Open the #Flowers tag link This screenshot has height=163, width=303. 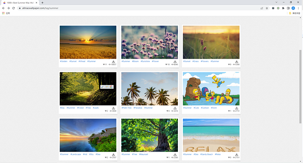click(x=205, y=61)
